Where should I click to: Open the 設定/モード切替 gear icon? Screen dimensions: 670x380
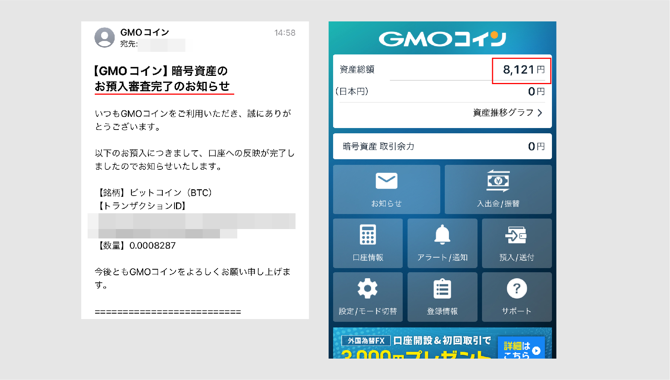[367, 288]
